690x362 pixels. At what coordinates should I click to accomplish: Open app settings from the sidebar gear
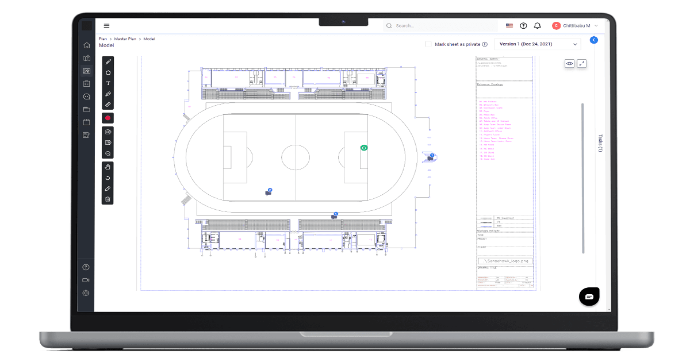click(86, 293)
